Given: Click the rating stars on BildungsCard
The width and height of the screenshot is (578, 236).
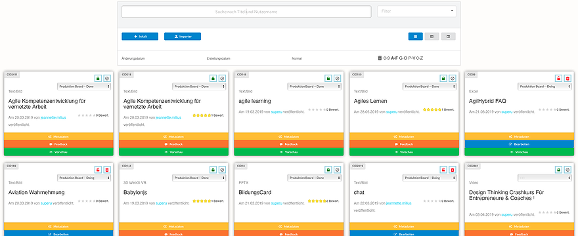Looking at the screenshot, I should pyautogui.click(x=317, y=201).
